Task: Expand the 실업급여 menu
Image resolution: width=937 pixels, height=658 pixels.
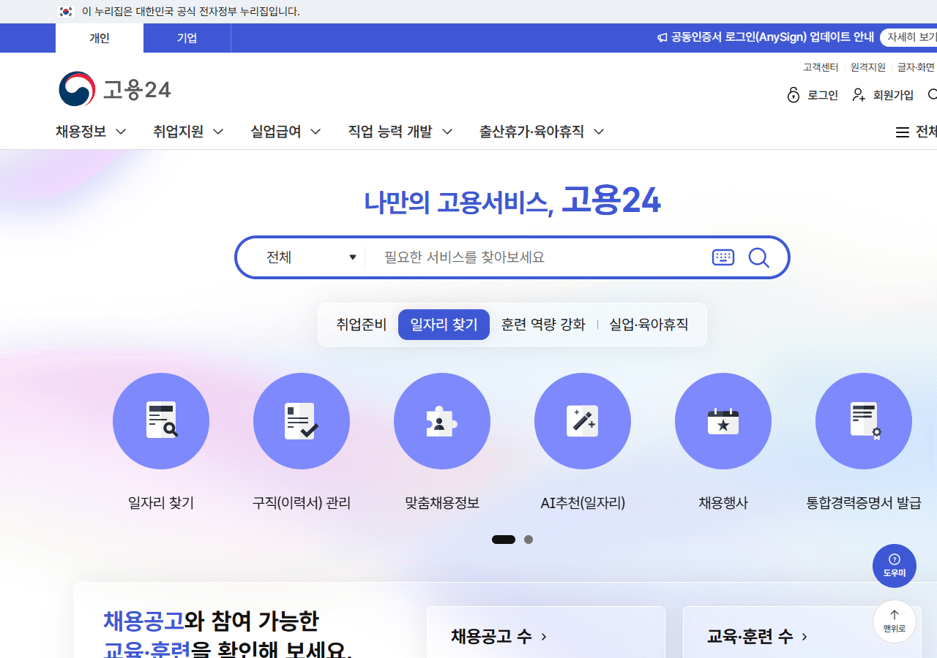Action: (x=286, y=132)
